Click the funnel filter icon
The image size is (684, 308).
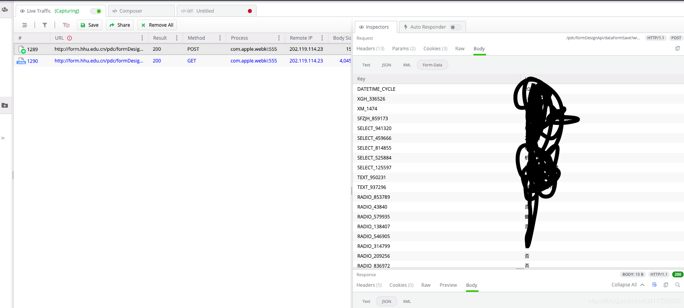[x=45, y=25]
